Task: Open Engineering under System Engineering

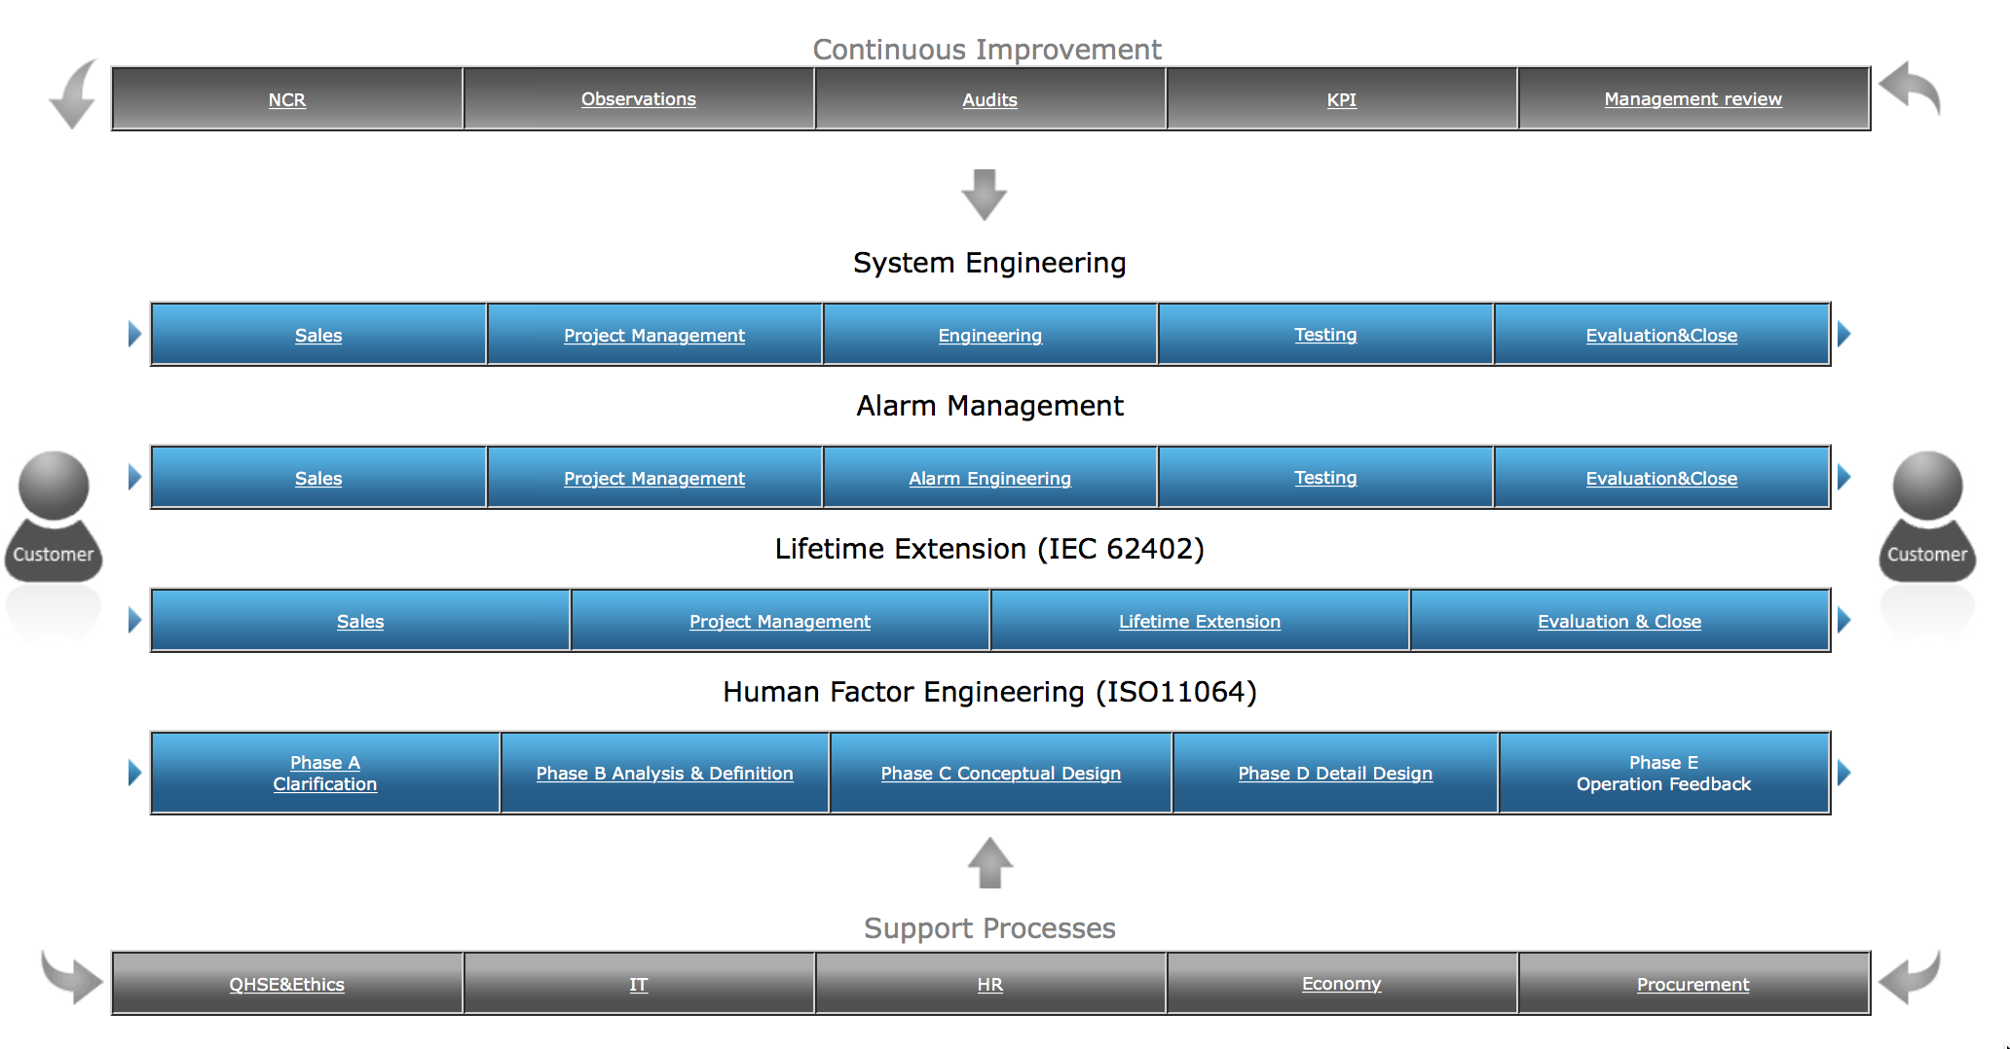Action: pos(989,336)
